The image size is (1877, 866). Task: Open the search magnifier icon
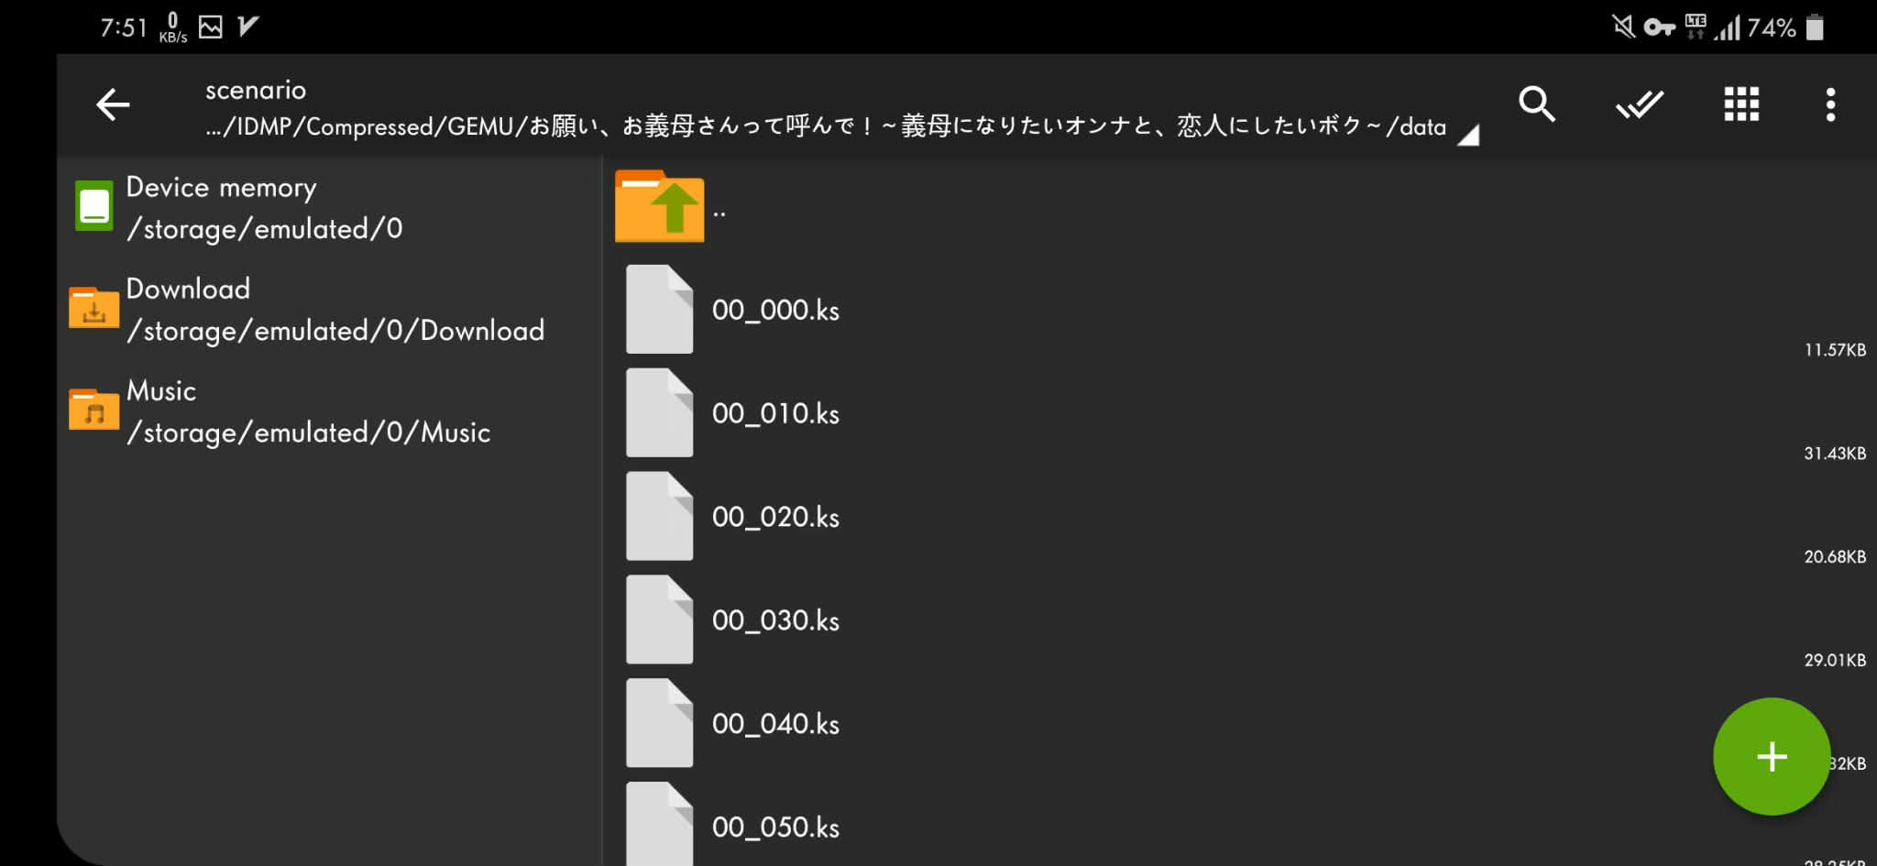(1536, 104)
